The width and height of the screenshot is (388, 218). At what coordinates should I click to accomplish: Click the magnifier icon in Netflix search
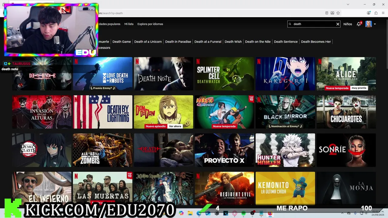pos(290,24)
